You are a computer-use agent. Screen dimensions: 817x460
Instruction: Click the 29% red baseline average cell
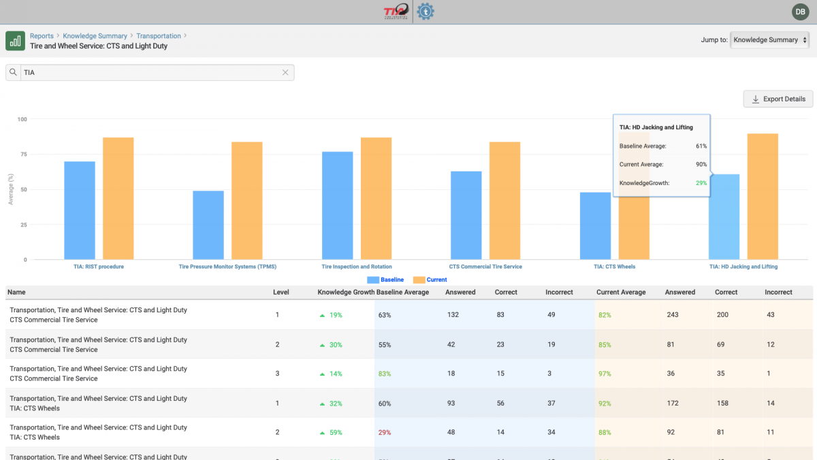click(x=385, y=433)
